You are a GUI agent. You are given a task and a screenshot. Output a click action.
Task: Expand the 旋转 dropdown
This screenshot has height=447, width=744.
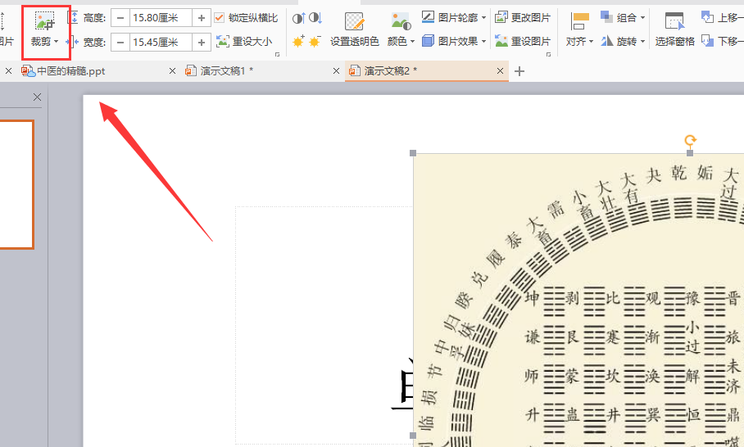pyautogui.click(x=643, y=42)
